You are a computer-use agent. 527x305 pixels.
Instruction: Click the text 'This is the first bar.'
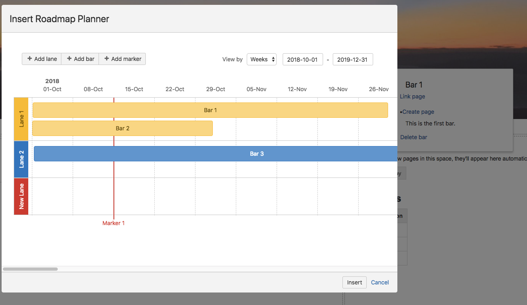[430, 123]
